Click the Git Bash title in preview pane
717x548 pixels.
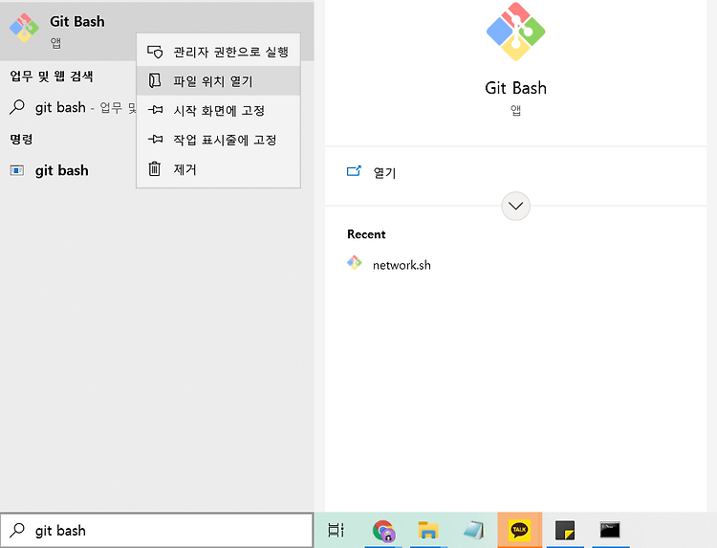pyautogui.click(x=516, y=88)
